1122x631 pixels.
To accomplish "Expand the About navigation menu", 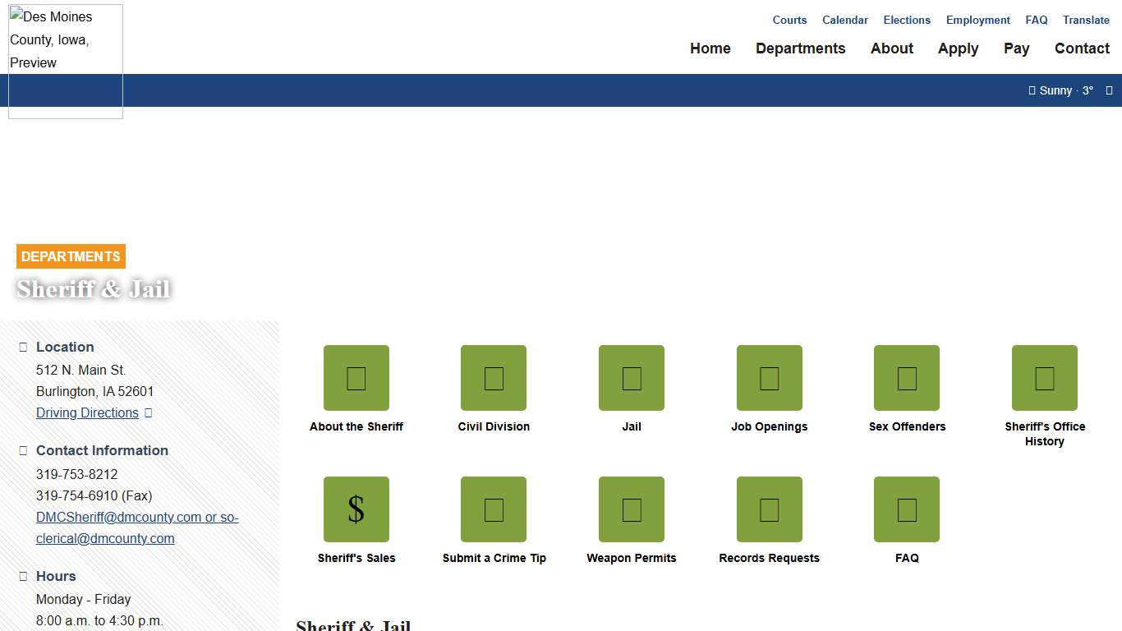I will (x=892, y=48).
